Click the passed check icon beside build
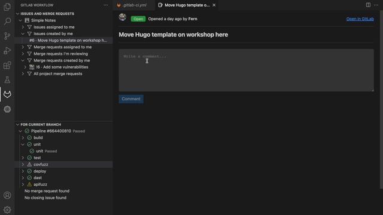The height and width of the screenshot is (215, 383). click(x=29, y=138)
